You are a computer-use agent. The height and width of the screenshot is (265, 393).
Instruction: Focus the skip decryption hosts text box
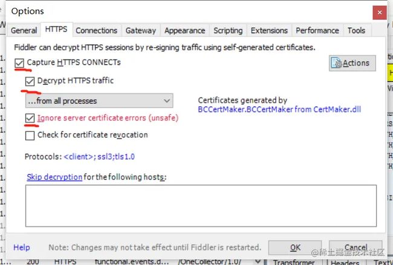coord(201,206)
